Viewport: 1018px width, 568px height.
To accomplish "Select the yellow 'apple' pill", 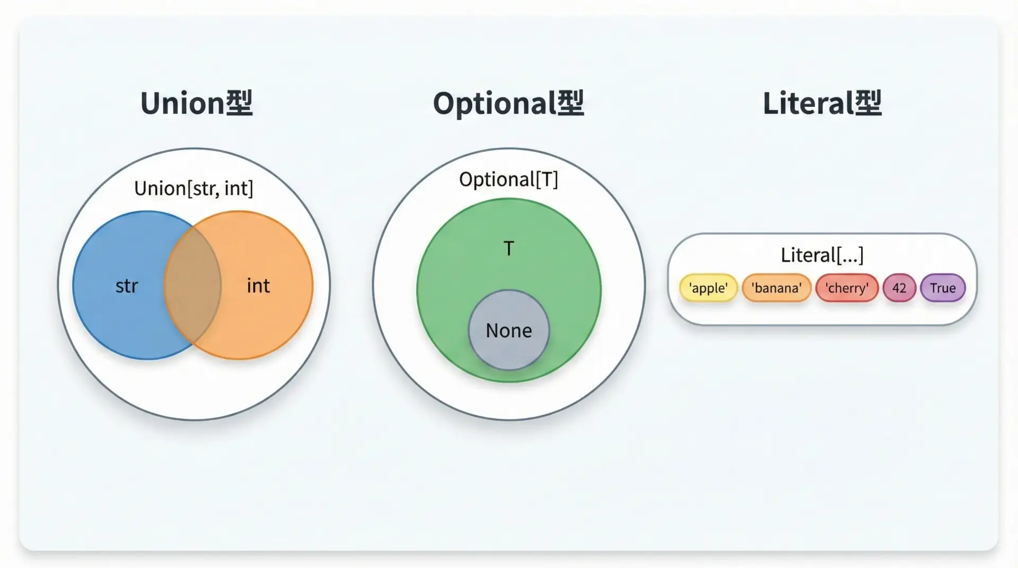I will tap(708, 288).
